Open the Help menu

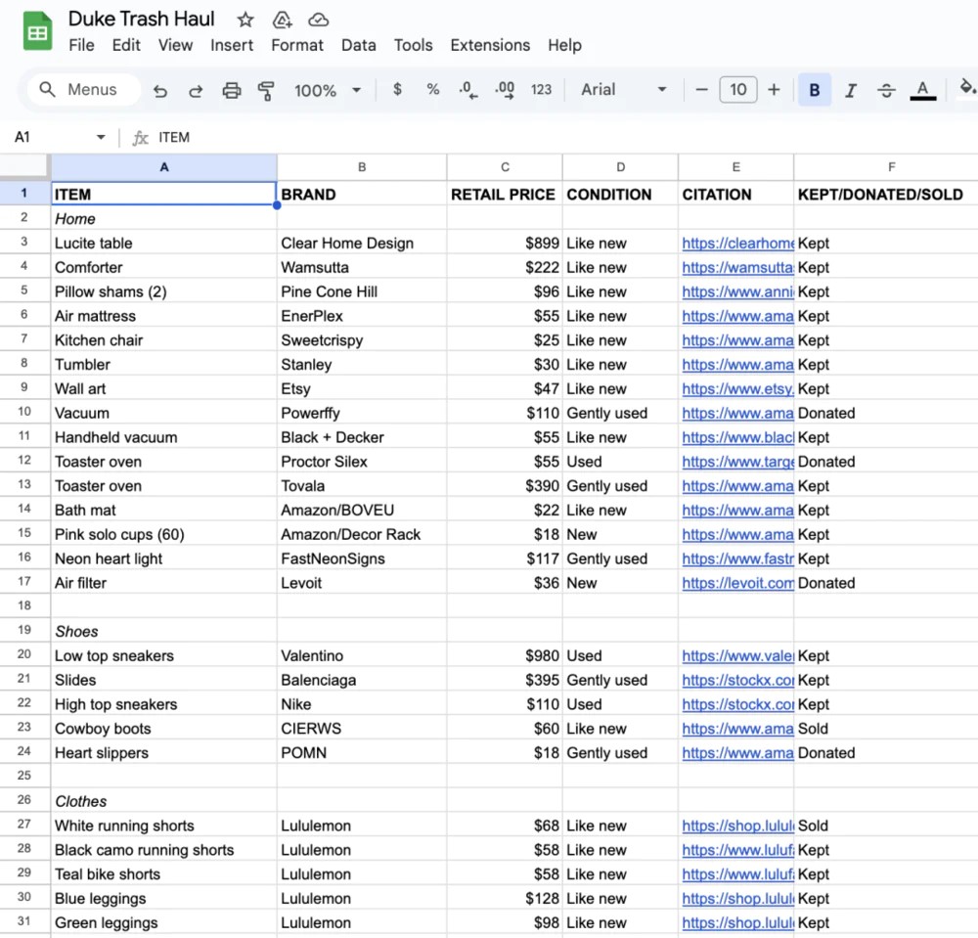point(564,46)
